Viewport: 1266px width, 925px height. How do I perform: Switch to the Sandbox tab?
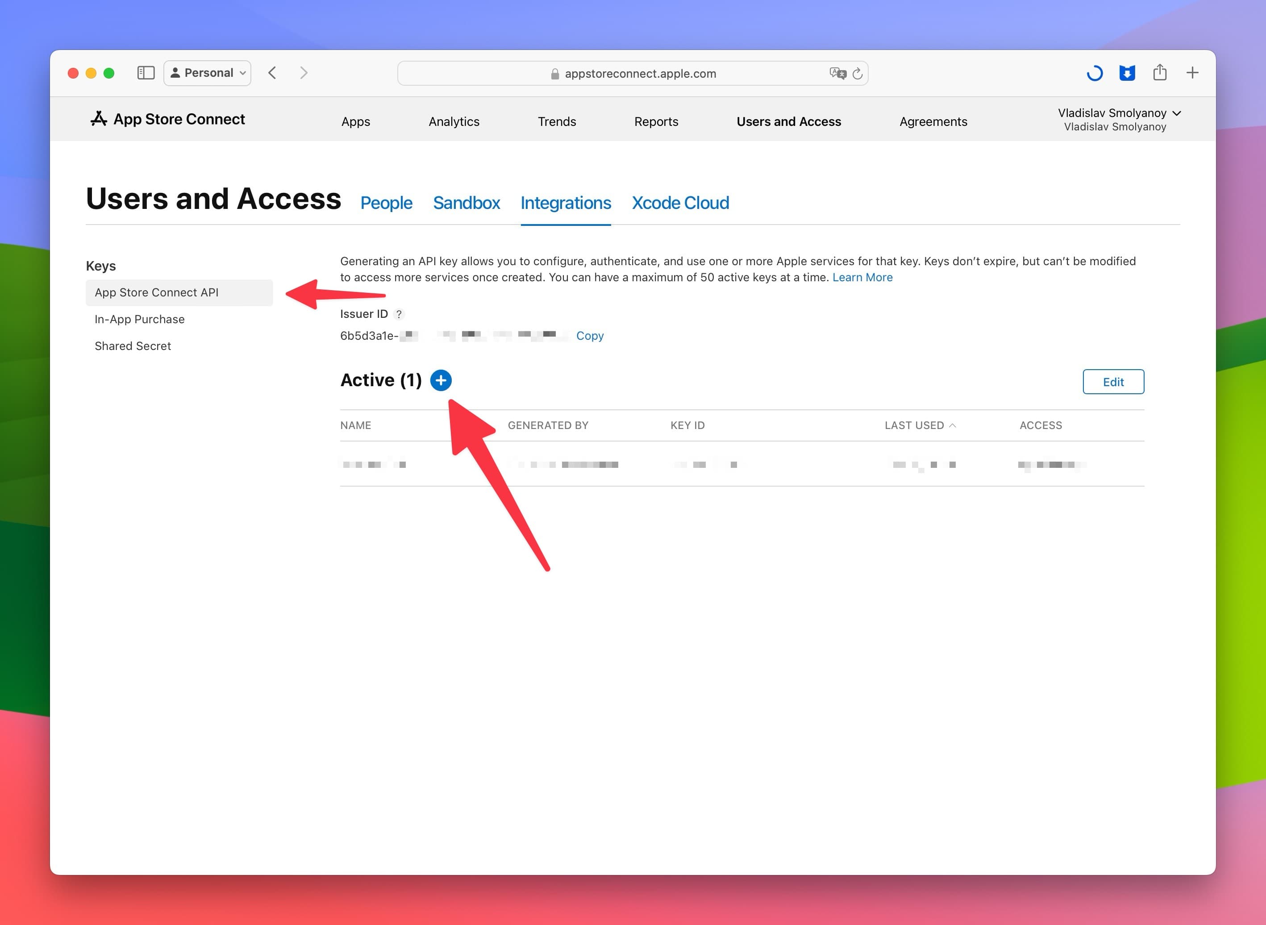tap(466, 203)
